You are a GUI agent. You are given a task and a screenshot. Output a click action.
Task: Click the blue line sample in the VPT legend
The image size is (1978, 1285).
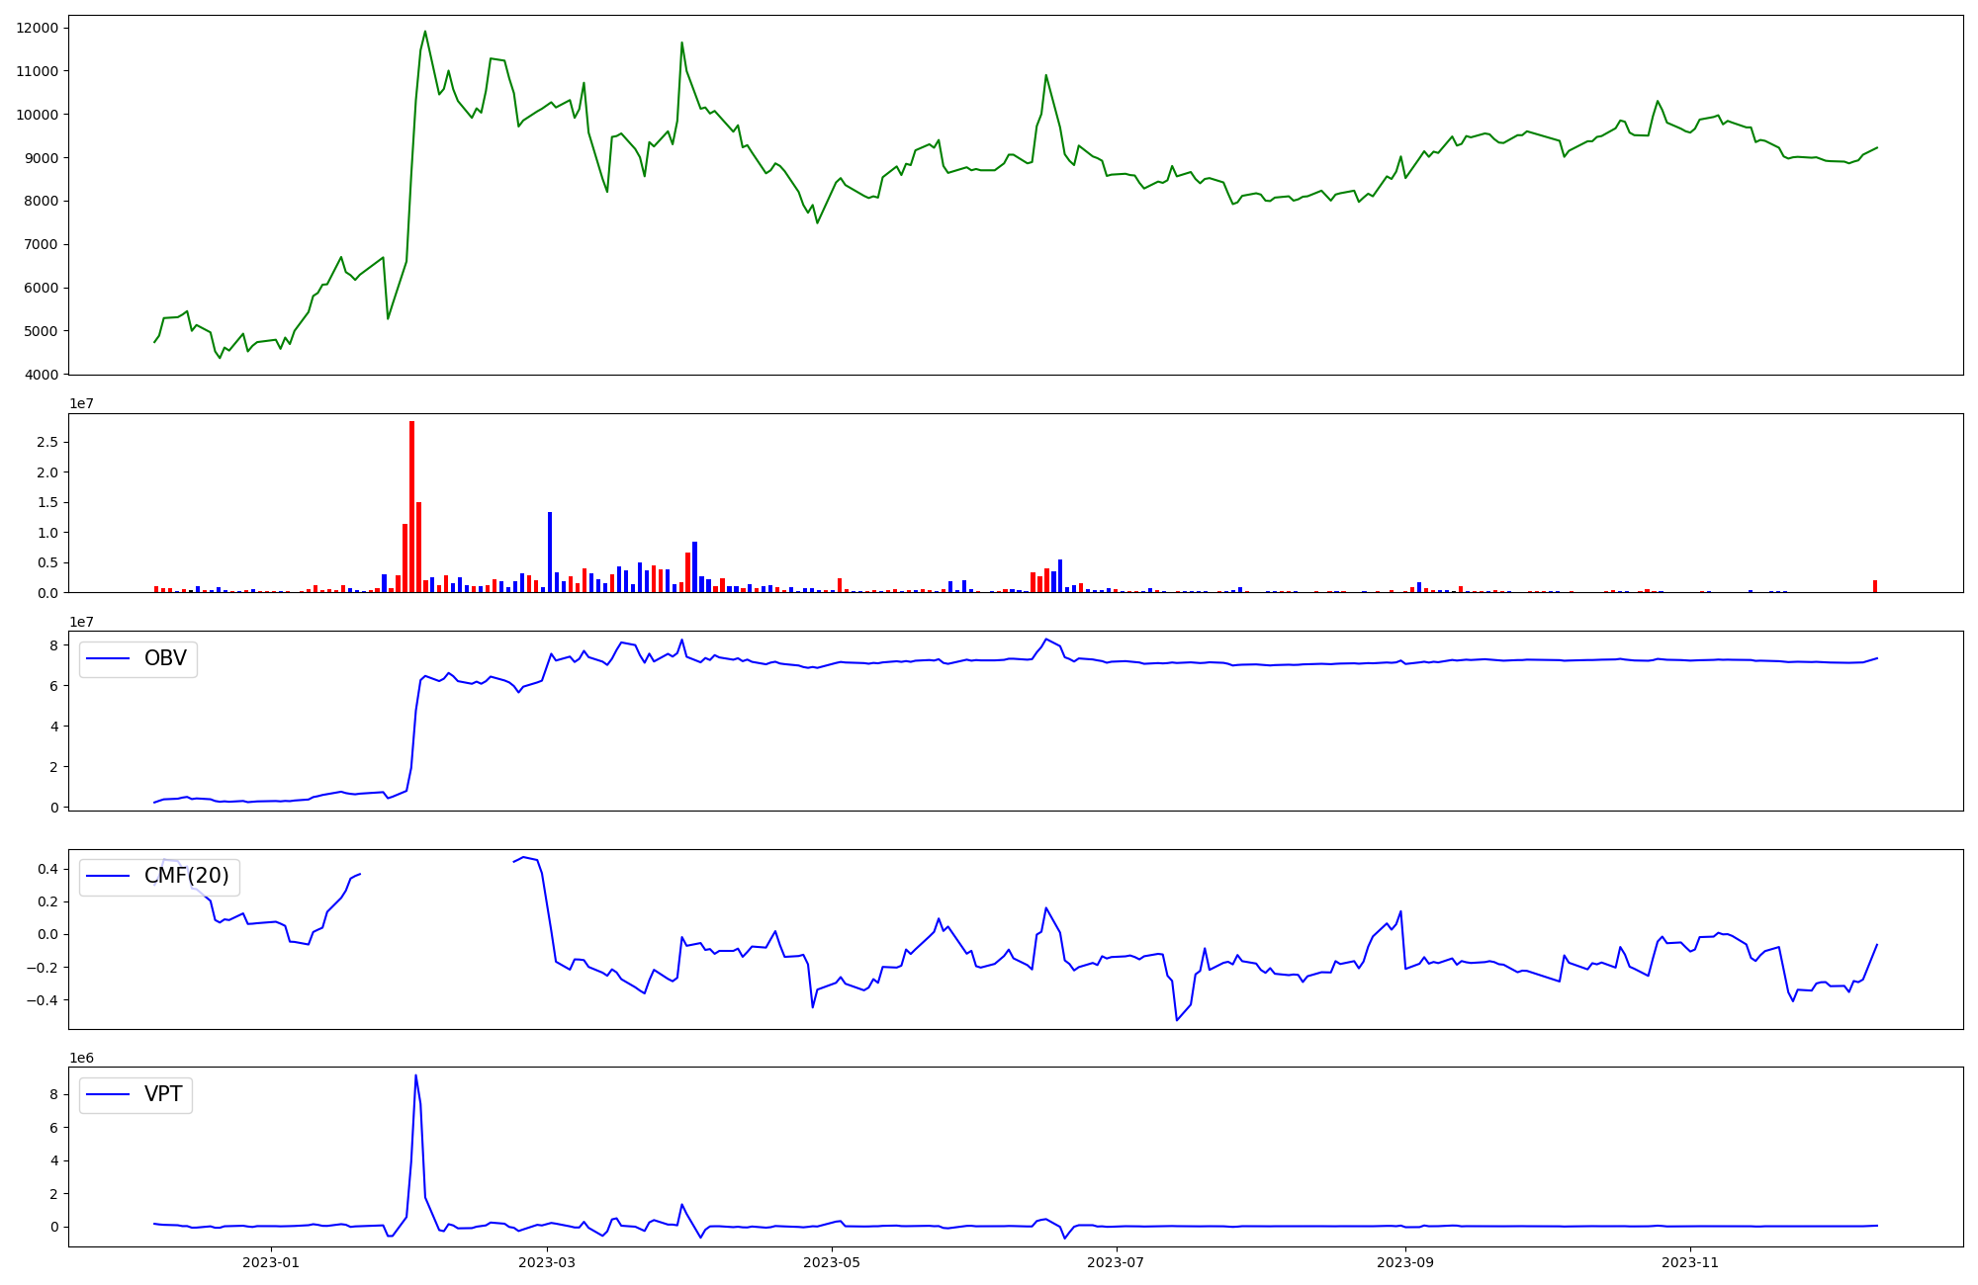coord(109,1094)
